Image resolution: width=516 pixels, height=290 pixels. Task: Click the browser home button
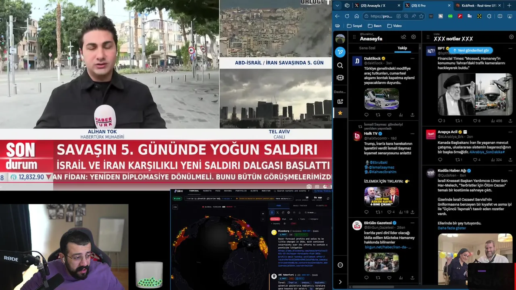click(357, 16)
